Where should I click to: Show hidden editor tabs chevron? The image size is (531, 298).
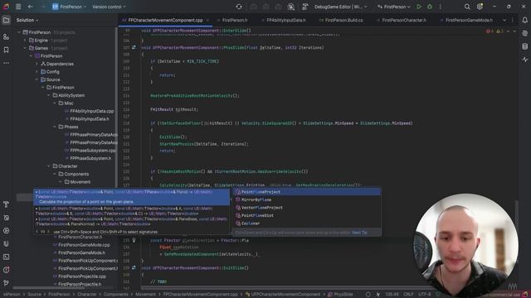coord(504,20)
